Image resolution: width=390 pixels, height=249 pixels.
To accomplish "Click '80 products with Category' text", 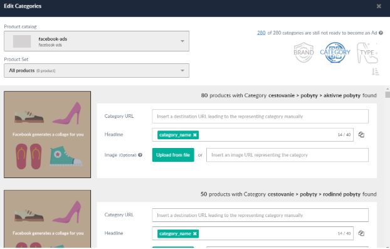I will (233, 95).
